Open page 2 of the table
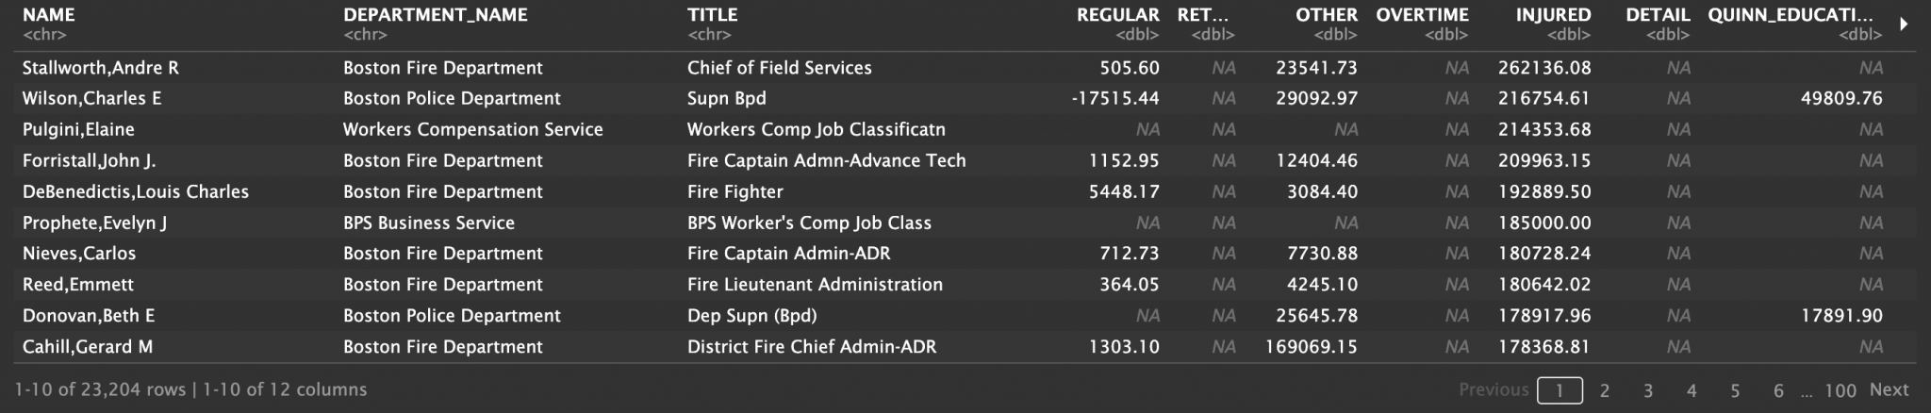 coord(1604,390)
